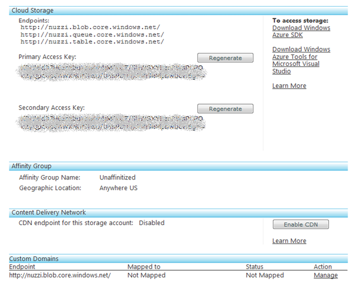Click the Affinity Group section header
Screen dimensions: 351x282
point(178,166)
